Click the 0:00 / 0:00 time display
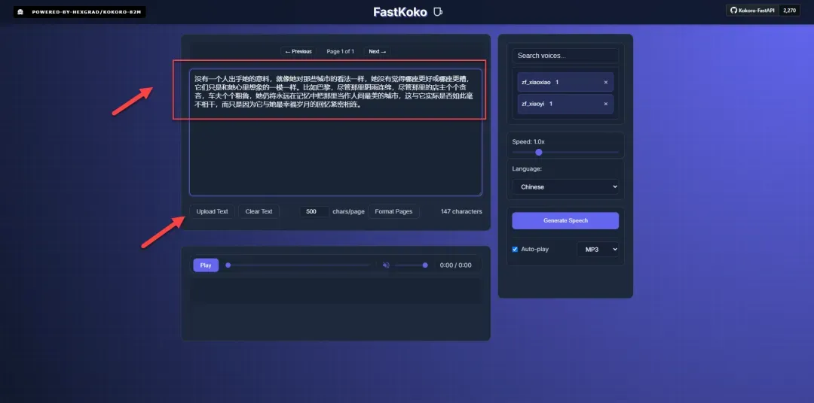 tap(455, 265)
